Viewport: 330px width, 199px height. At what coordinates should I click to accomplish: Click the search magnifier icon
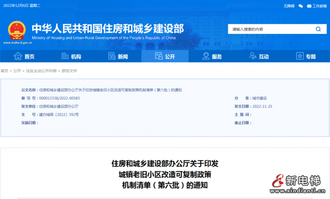point(318,29)
